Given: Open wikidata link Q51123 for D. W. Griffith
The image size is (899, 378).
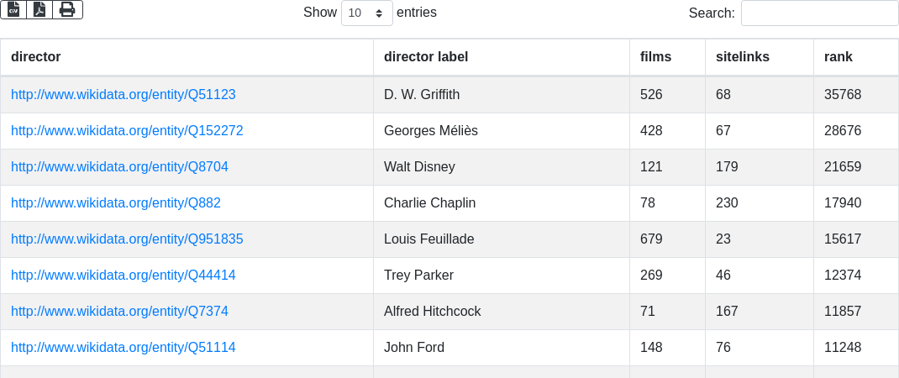Looking at the screenshot, I should click(x=124, y=95).
